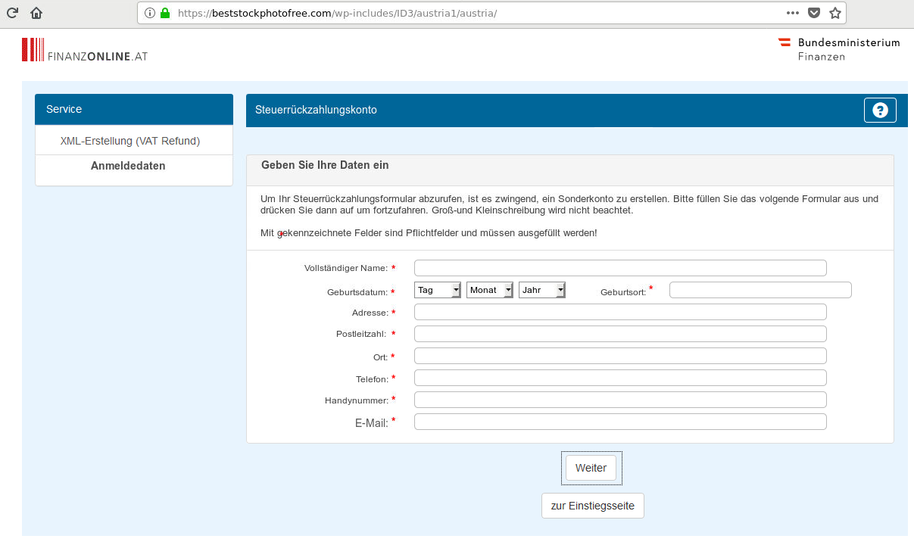Open site information icon in address bar
The width and height of the screenshot is (914, 542).
point(149,13)
